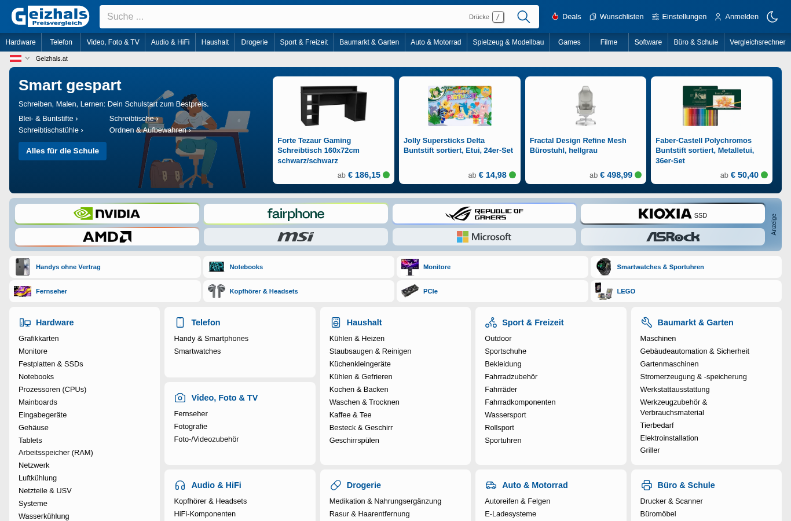Toggle dark mode with the moon icon
791x521 pixels.
[x=772, y=17]
